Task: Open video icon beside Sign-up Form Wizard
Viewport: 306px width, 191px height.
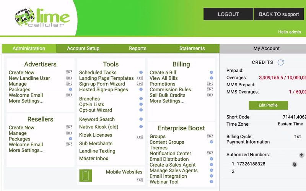Action: 140,84
